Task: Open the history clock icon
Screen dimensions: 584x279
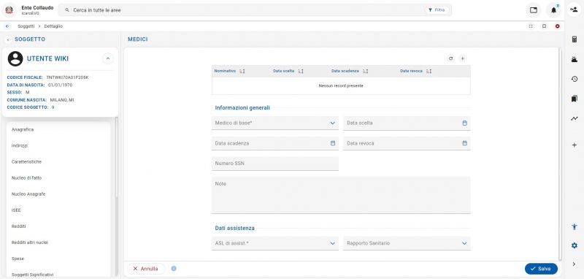Action: click(575, 79)
